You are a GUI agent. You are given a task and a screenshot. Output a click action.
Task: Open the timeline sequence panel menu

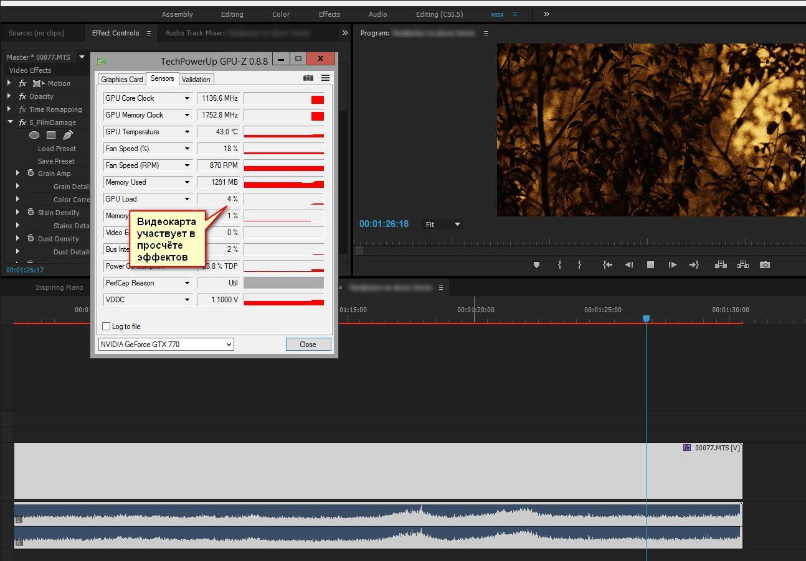(x=441, y=287)
